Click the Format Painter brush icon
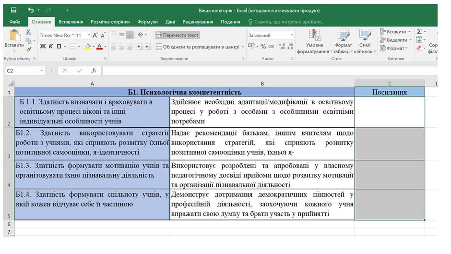The height and width of the screenshot is (254, 451). 28,49
